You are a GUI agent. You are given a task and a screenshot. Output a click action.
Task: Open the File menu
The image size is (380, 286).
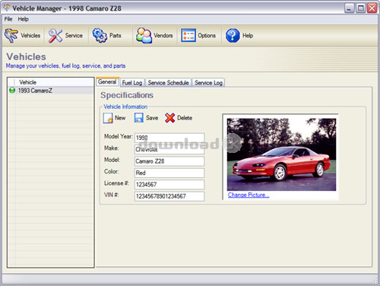pos(8,19)
